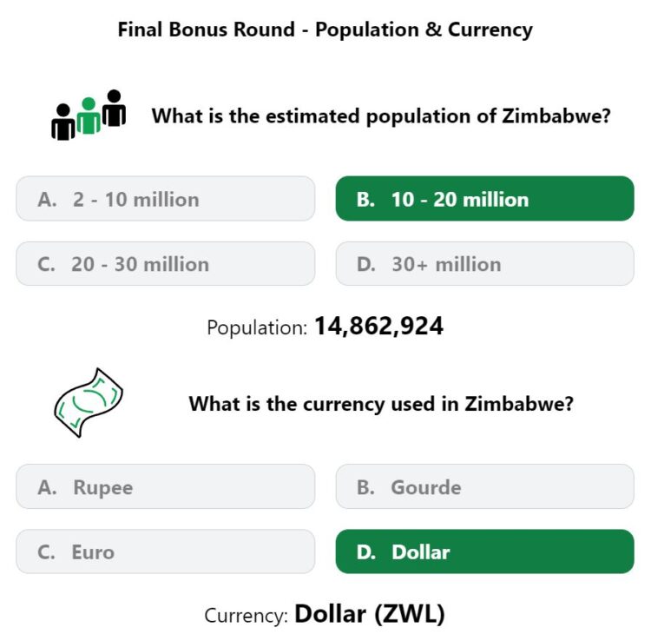This screenshot has height=634, width=651.
Task: Select answer A. 2 - 10 million
Action: coord(165,199)
